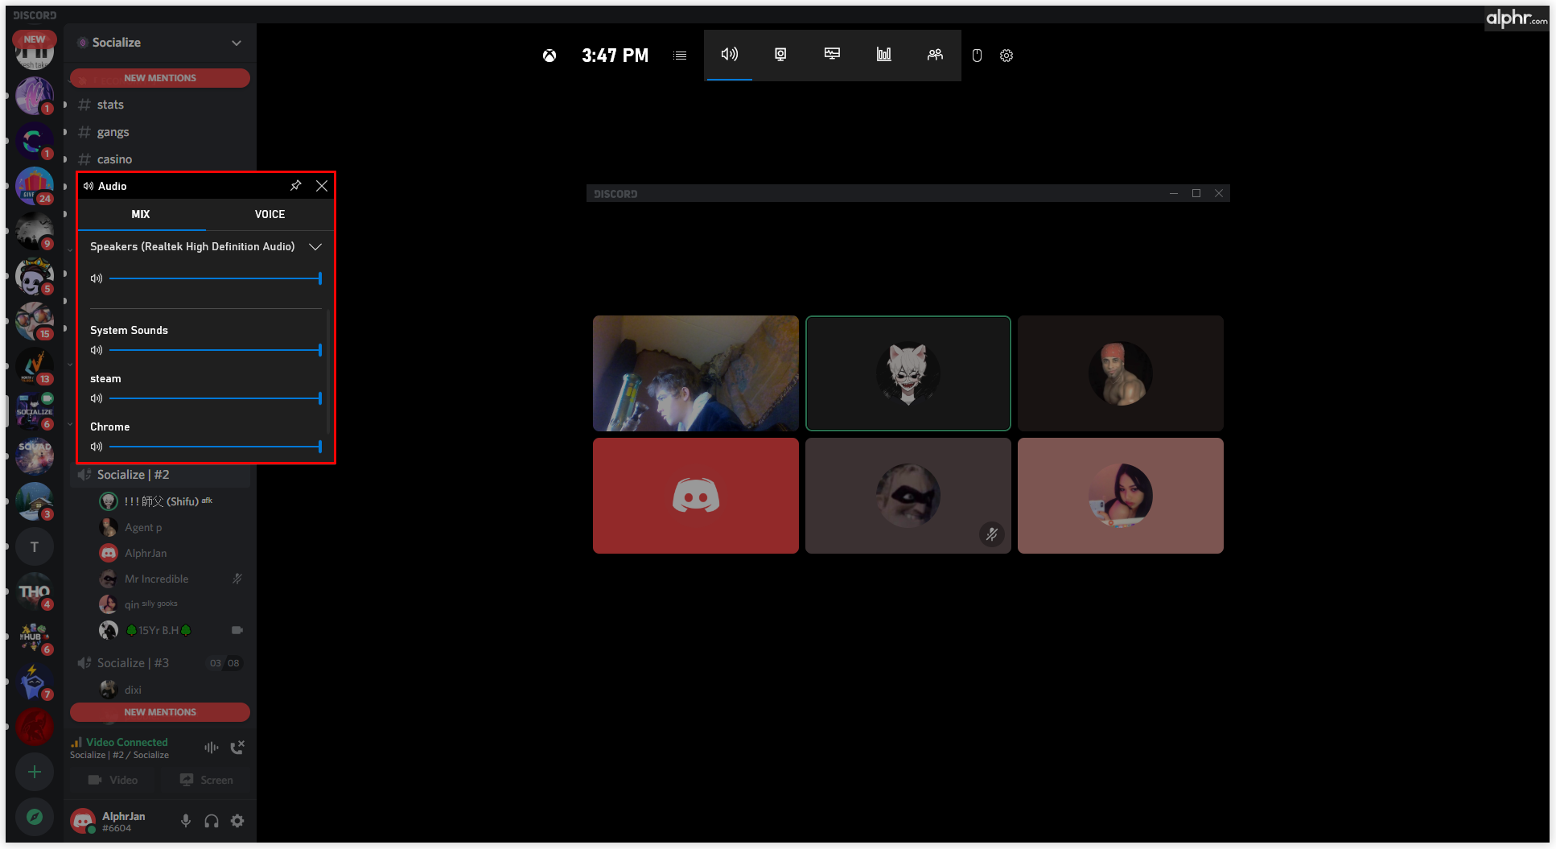Expand the Speakers output device dropdown
The width and height of the screenshot is (1556, 849).
tap(315, 247)
